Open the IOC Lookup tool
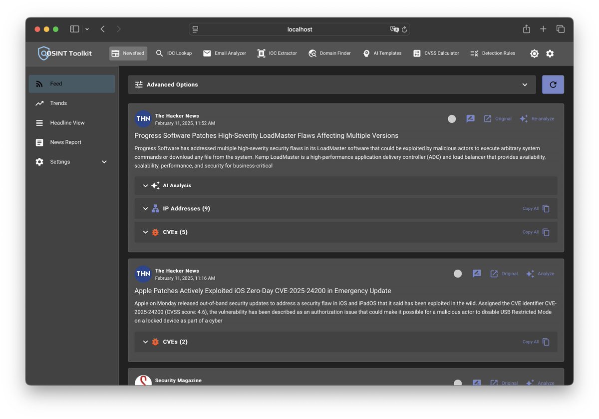599x419 pixels. tap(174, 53)
